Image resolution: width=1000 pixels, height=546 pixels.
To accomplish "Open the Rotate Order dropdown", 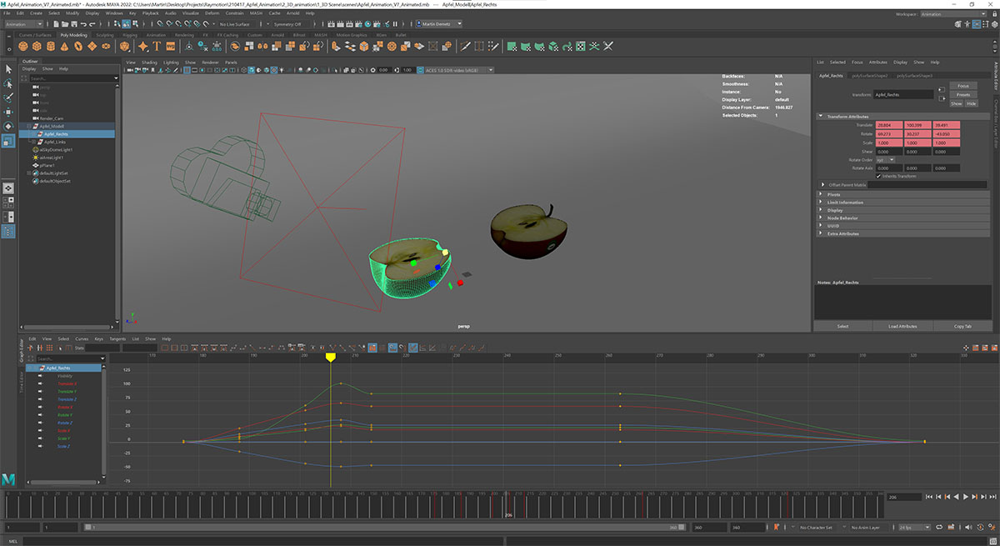I will [x=884, y=159].
